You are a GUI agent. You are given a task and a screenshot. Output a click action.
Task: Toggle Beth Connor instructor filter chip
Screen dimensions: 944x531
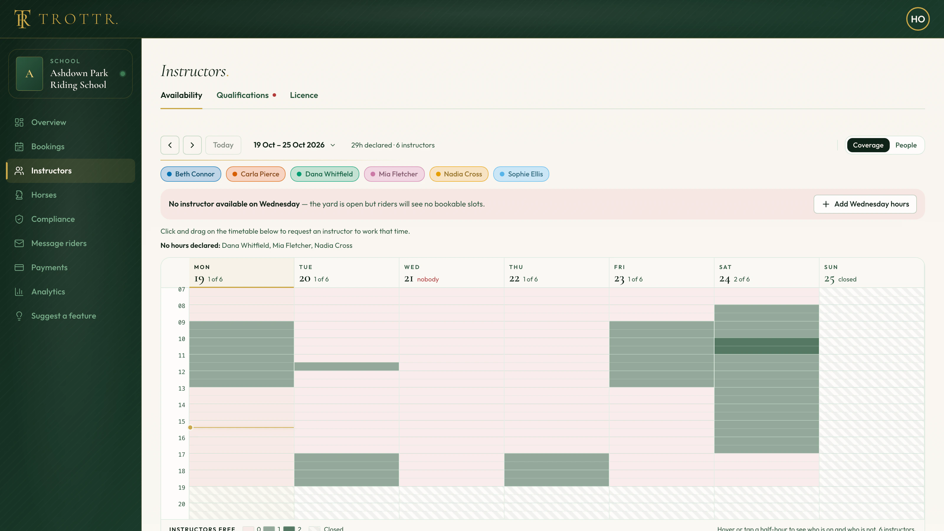click(x=191, y=174)
